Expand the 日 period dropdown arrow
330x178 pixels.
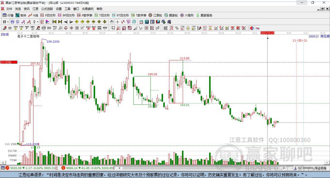point(8,22)
